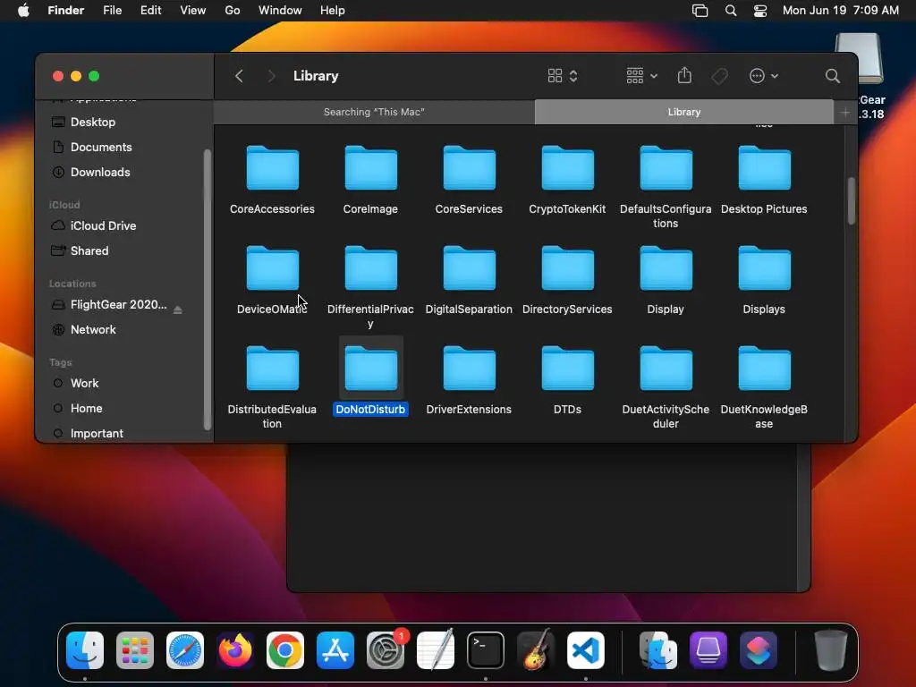Open Finder from the Dock
Viewport: 916px width, 687px height.
[85, 650]
